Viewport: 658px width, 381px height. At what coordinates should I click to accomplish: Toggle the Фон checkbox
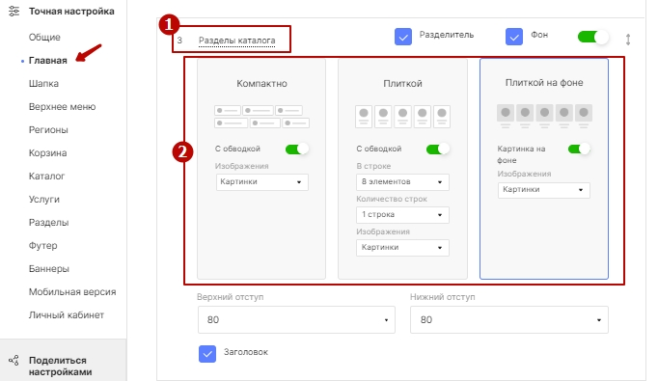[x=514, y=37]
